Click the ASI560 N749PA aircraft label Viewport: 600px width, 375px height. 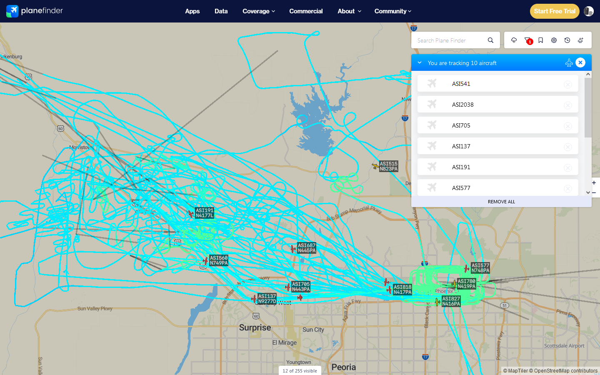point(219,260)
